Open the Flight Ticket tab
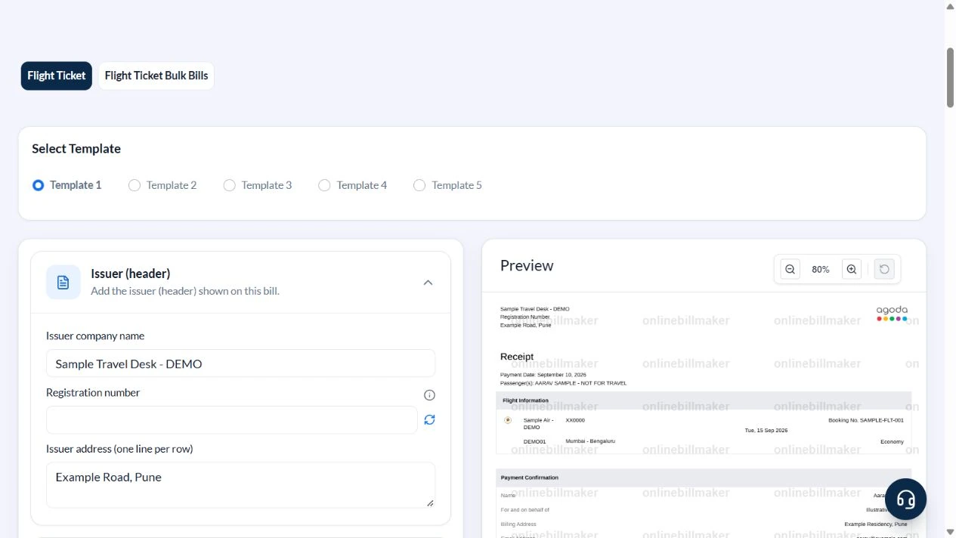Screen dimensions: 956x538 point(57,76)
